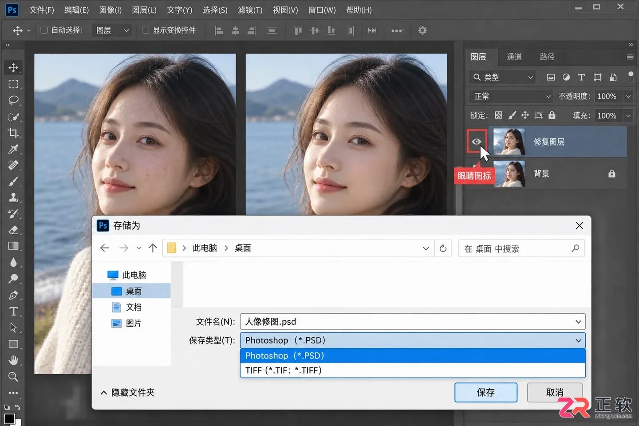Toggle the layer filter on/off switch
The image size is (639, 426).
coord(631,76)
